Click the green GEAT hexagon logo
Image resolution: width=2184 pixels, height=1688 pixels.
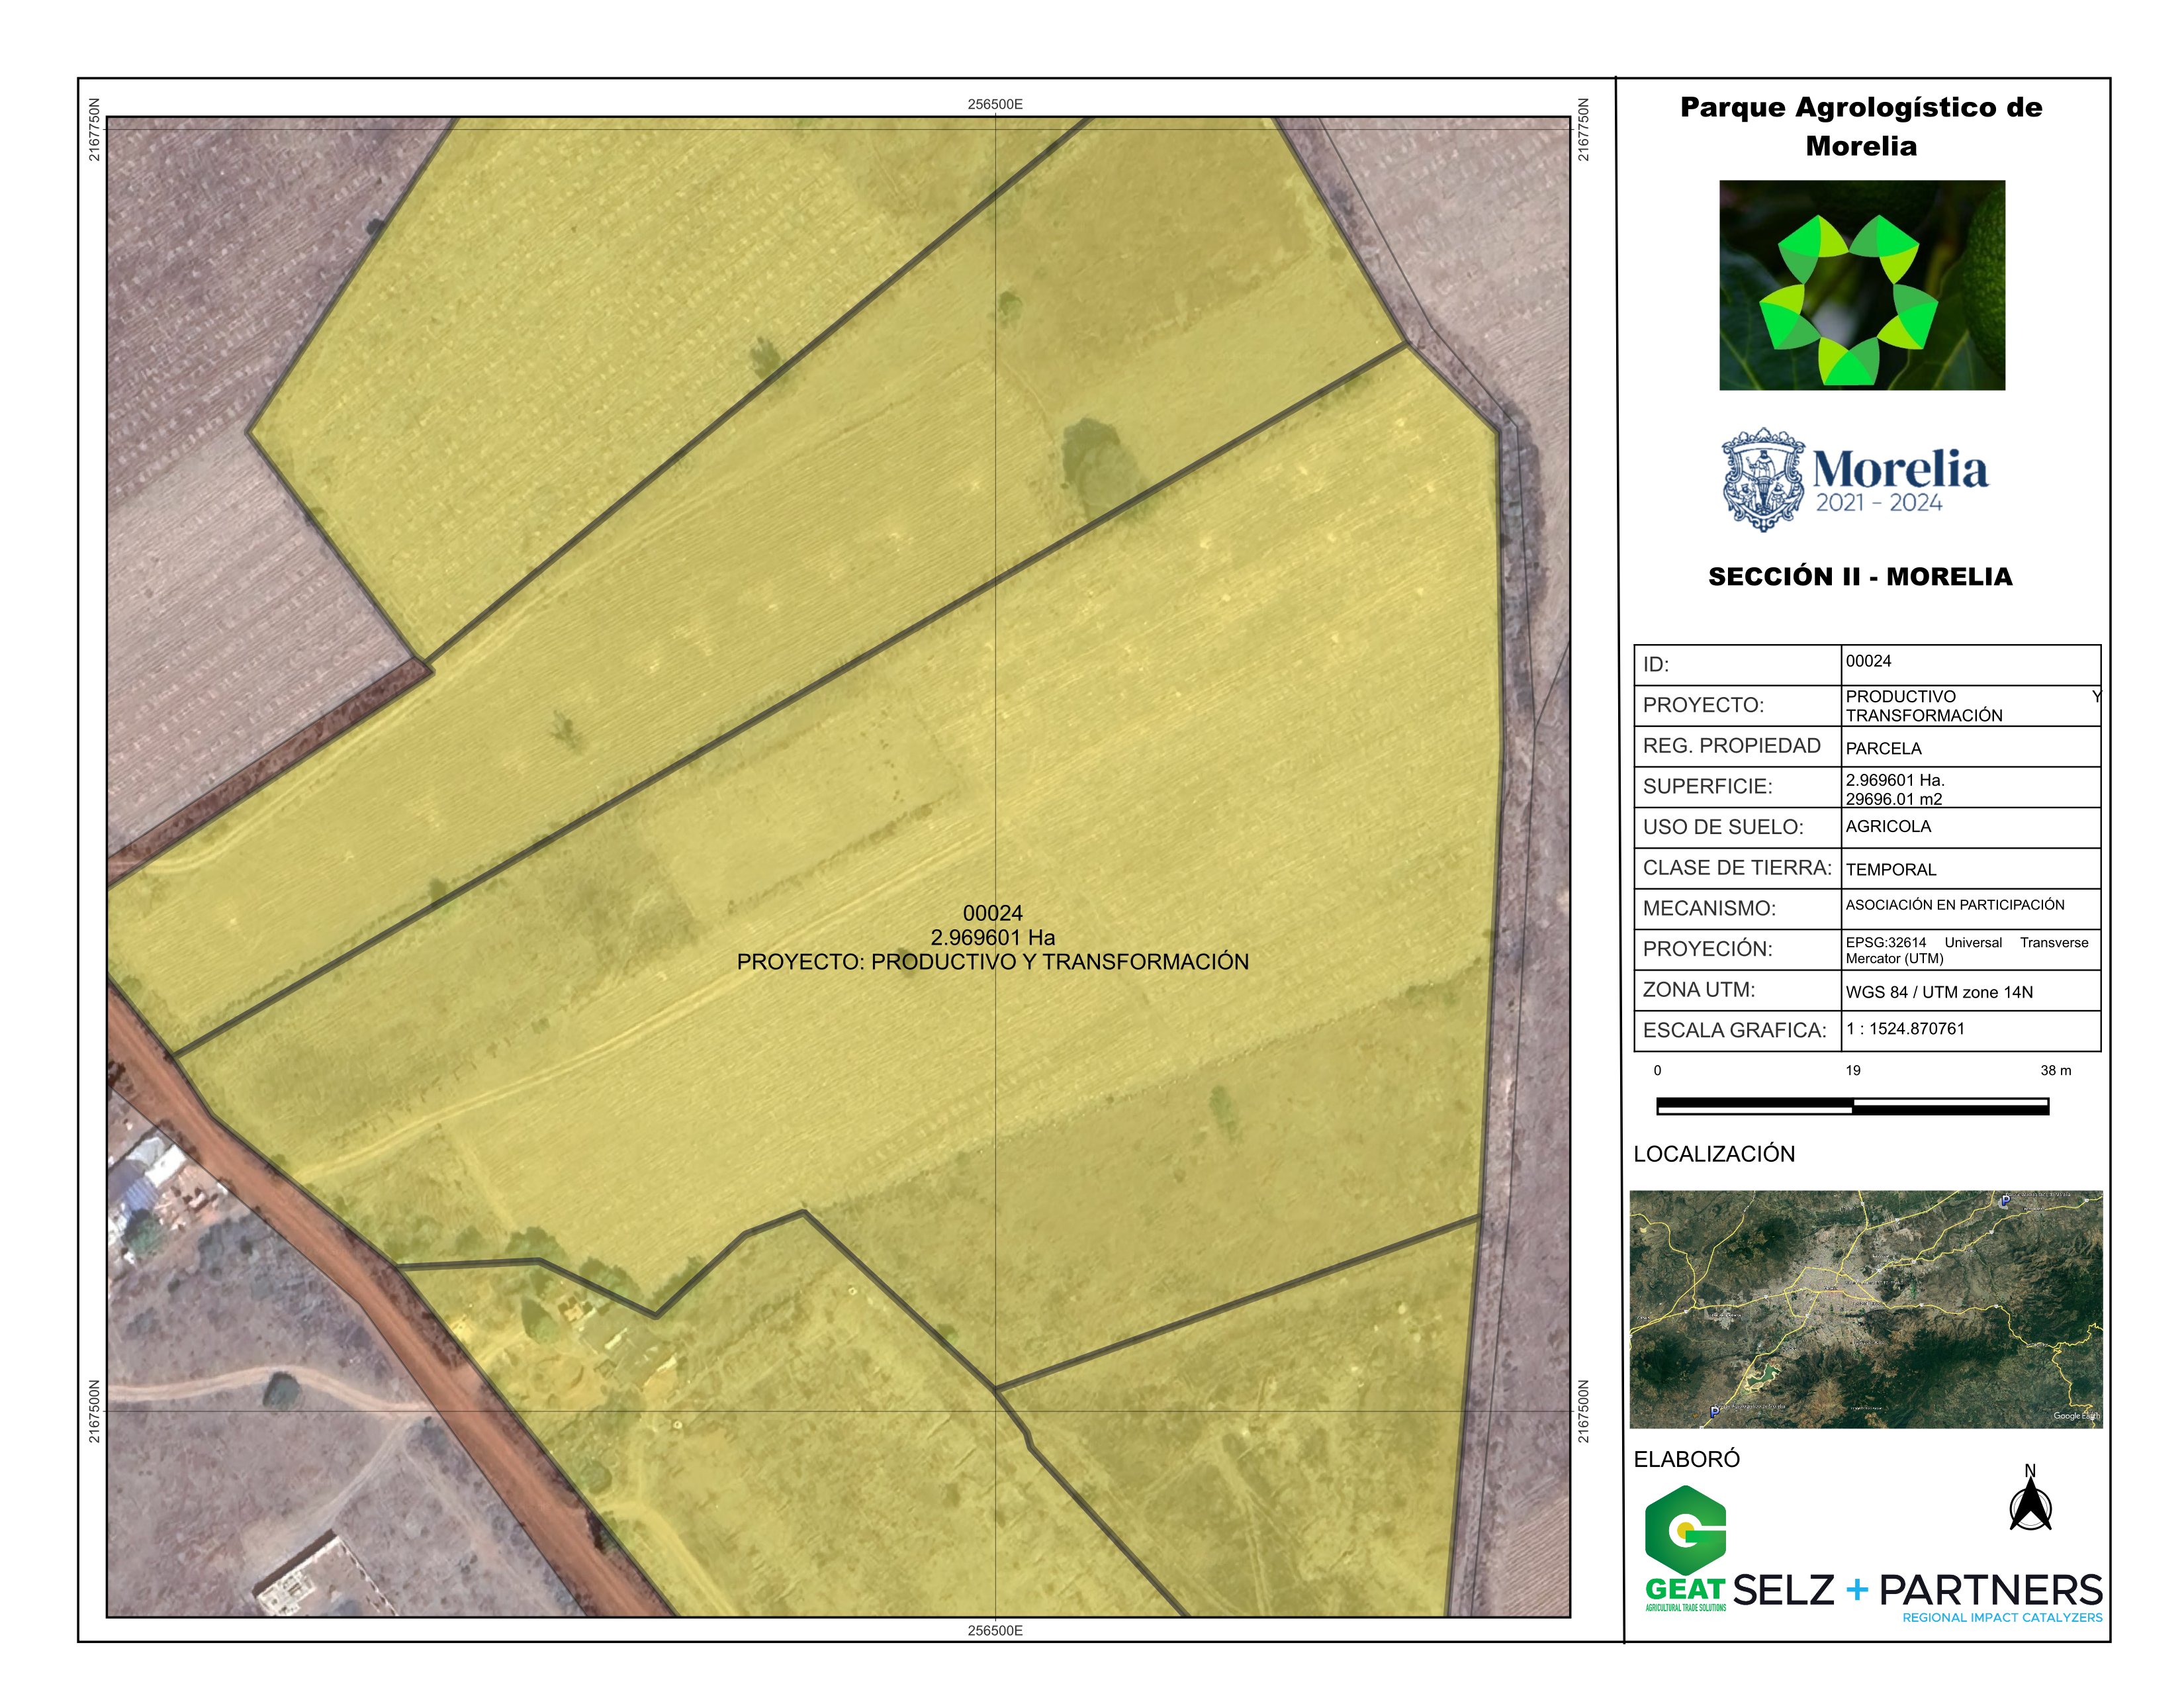1685,1530
